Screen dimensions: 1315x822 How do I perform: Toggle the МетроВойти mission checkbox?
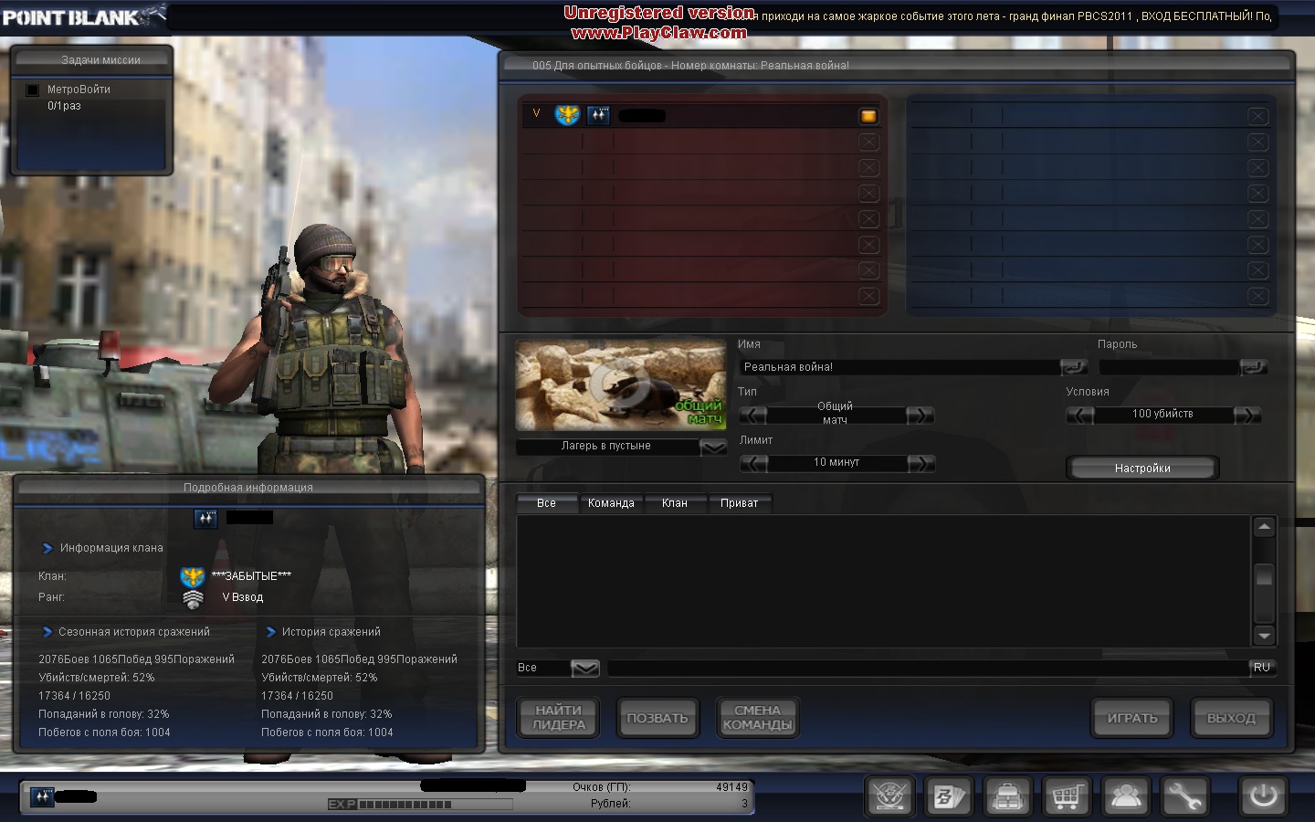pos(33,90)
